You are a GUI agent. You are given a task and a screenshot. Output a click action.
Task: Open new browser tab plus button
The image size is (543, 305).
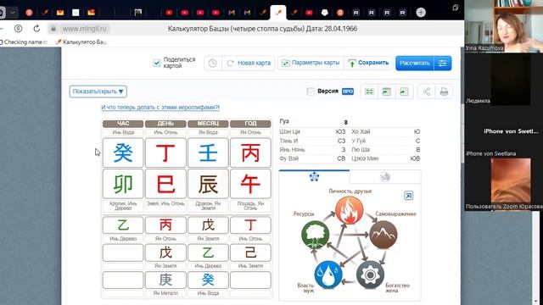click(x=421, y=13)
